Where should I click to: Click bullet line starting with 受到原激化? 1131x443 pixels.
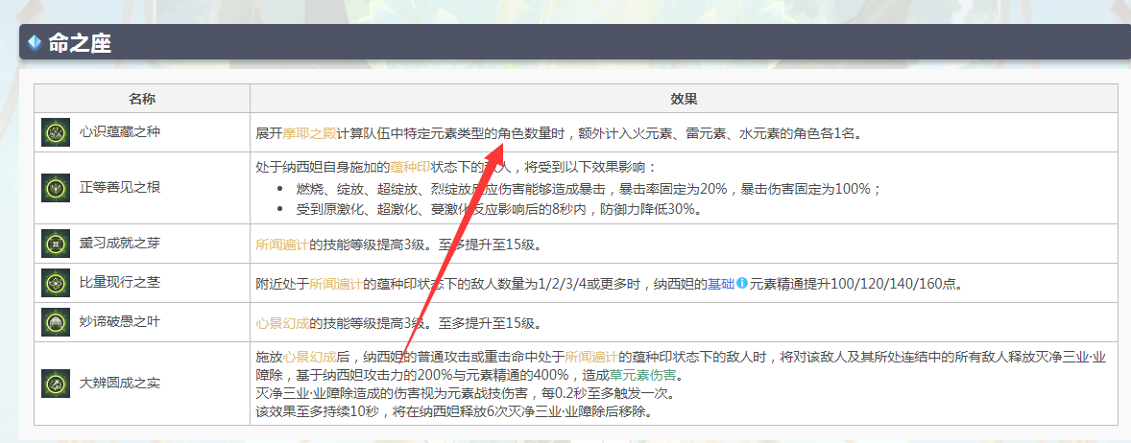498,209
